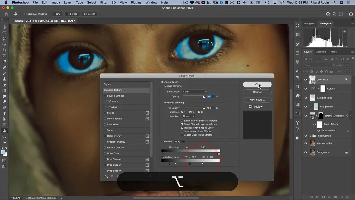Enable Bevel & Emboss effect
Viewport: 355px width, 200px height.
point(105,96)
